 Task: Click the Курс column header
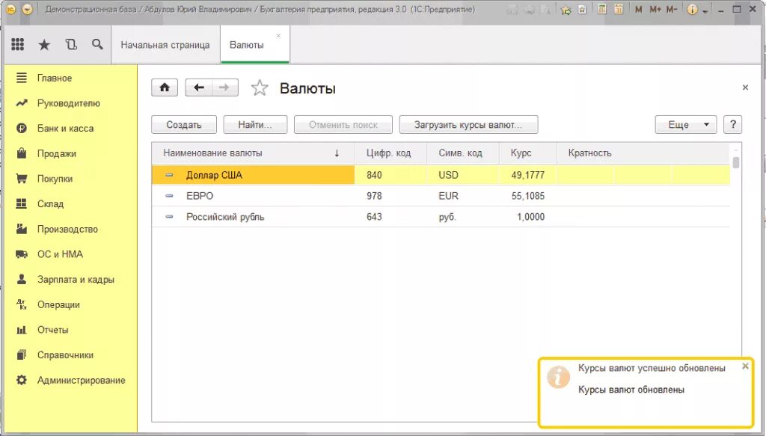click(x=527, y=153)
